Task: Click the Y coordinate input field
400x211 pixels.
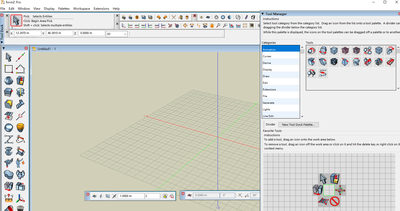Action: pos(59,33)
